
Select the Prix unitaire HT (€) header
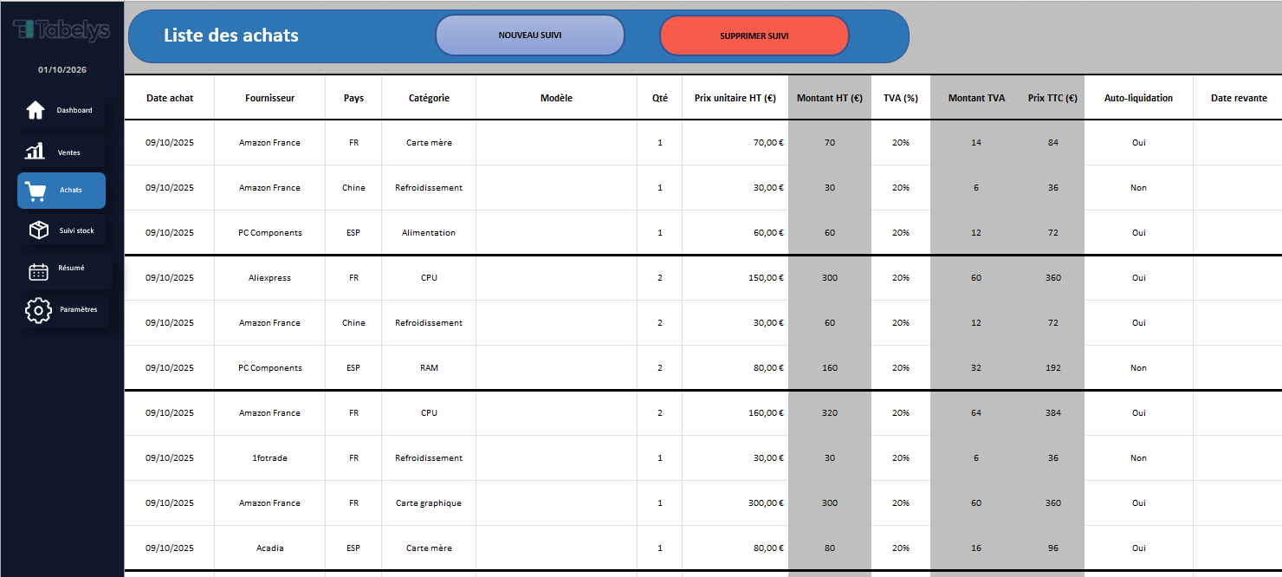point(735,98)
